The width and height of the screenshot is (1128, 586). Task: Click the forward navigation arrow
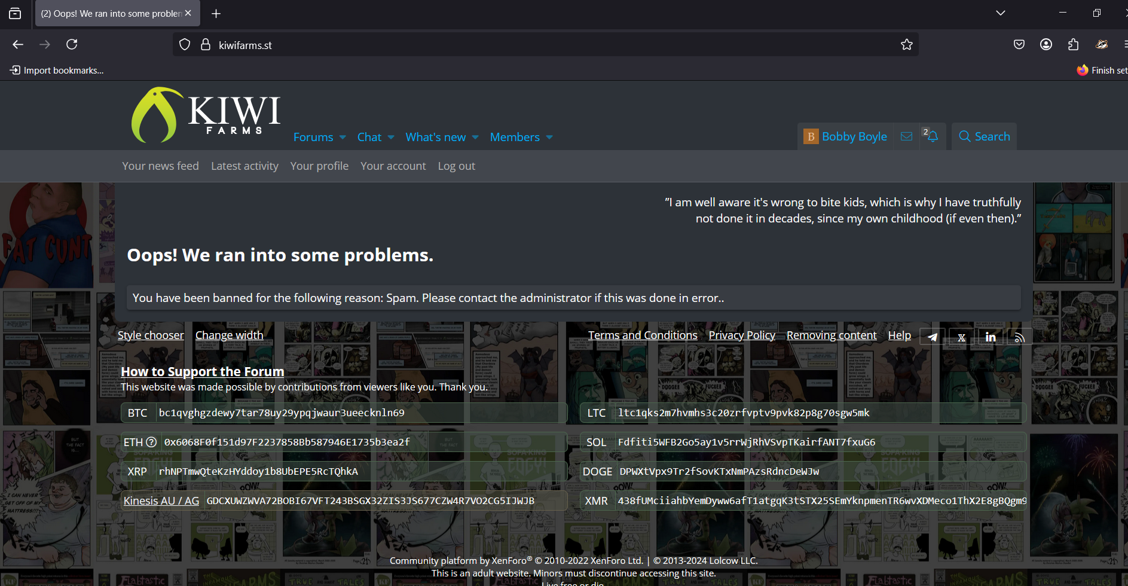(45, 44)
